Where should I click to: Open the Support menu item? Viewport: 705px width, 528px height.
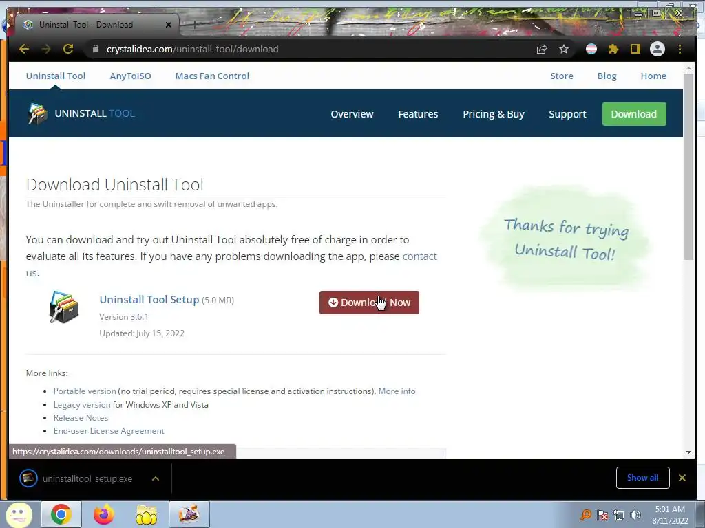(567, 114)
